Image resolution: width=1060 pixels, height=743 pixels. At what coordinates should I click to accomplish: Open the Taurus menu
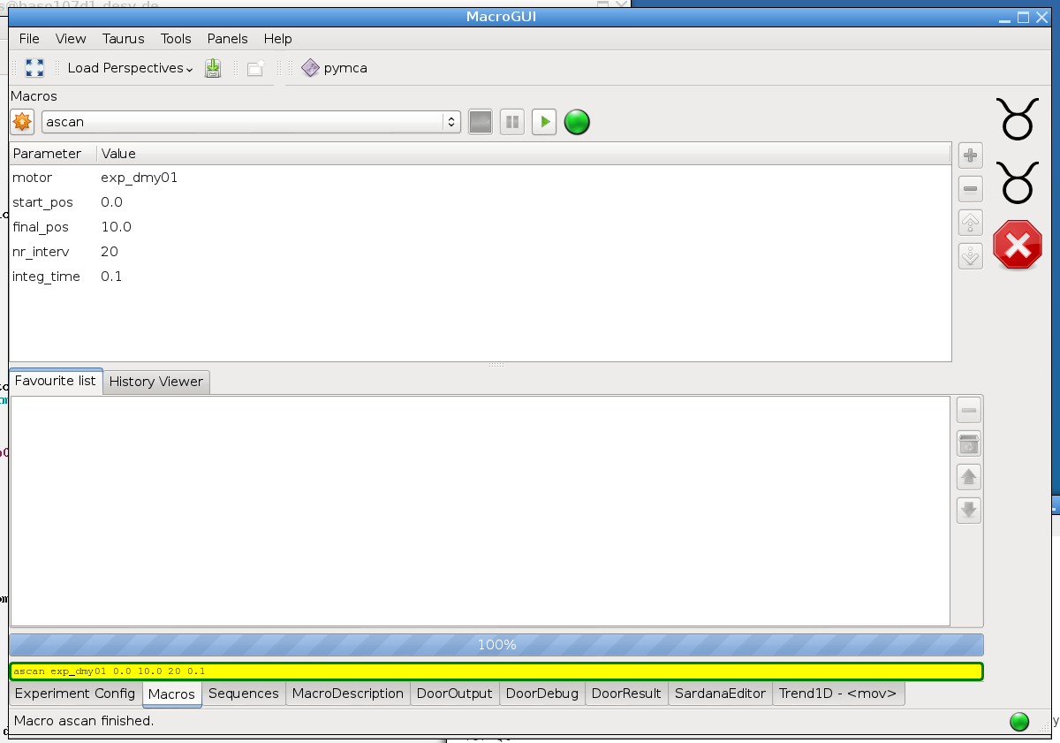coord(123,39)
